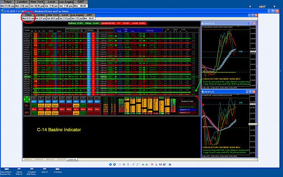Click the D1 timeframe button
Viewport: 283px width, 177px height.
tap(27, 106)
